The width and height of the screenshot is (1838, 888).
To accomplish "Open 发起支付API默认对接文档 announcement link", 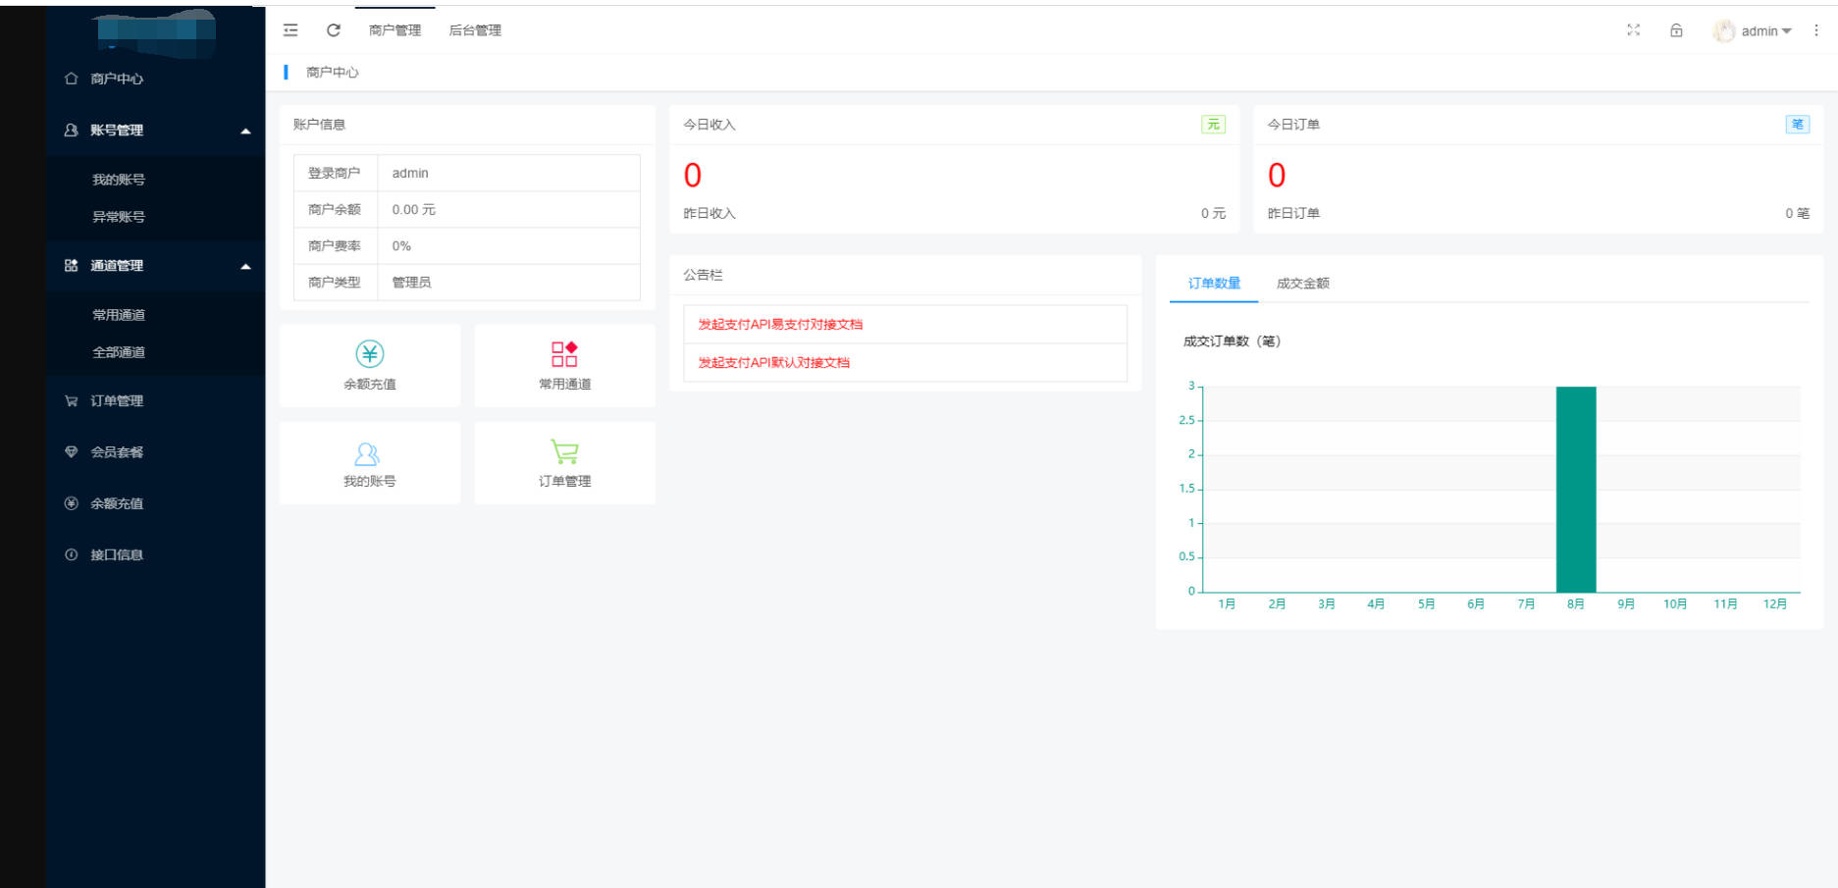I will pos(773,362).
